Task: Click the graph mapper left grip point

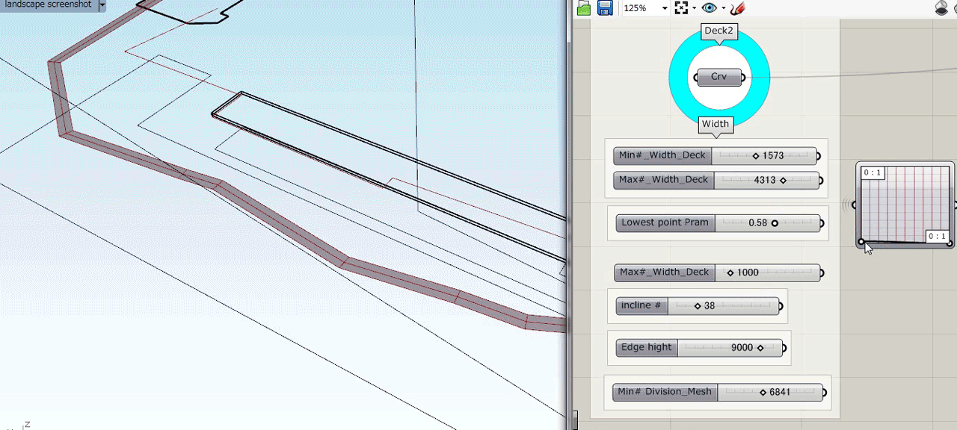Action: pyautogui.click(x=861, y=241)
